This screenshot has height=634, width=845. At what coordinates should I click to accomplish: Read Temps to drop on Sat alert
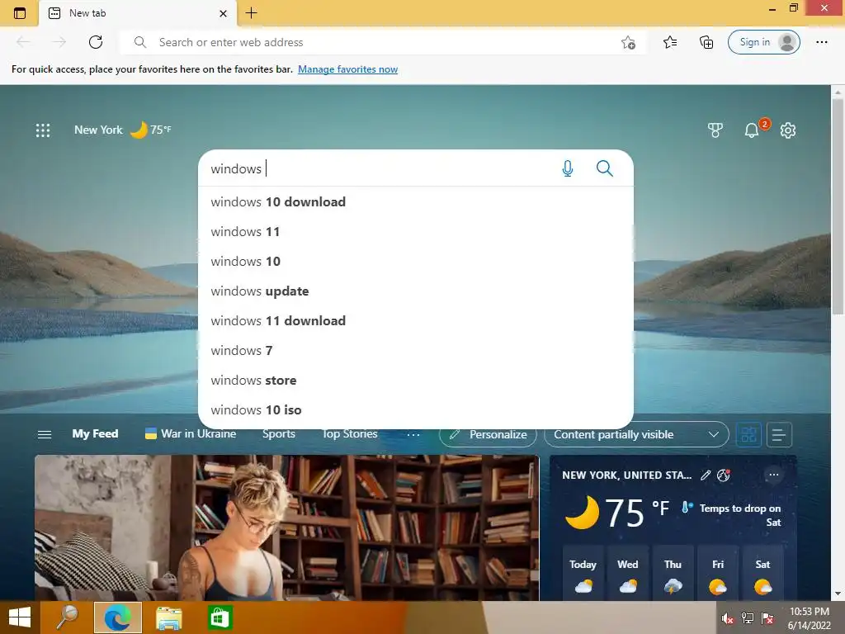731,515
